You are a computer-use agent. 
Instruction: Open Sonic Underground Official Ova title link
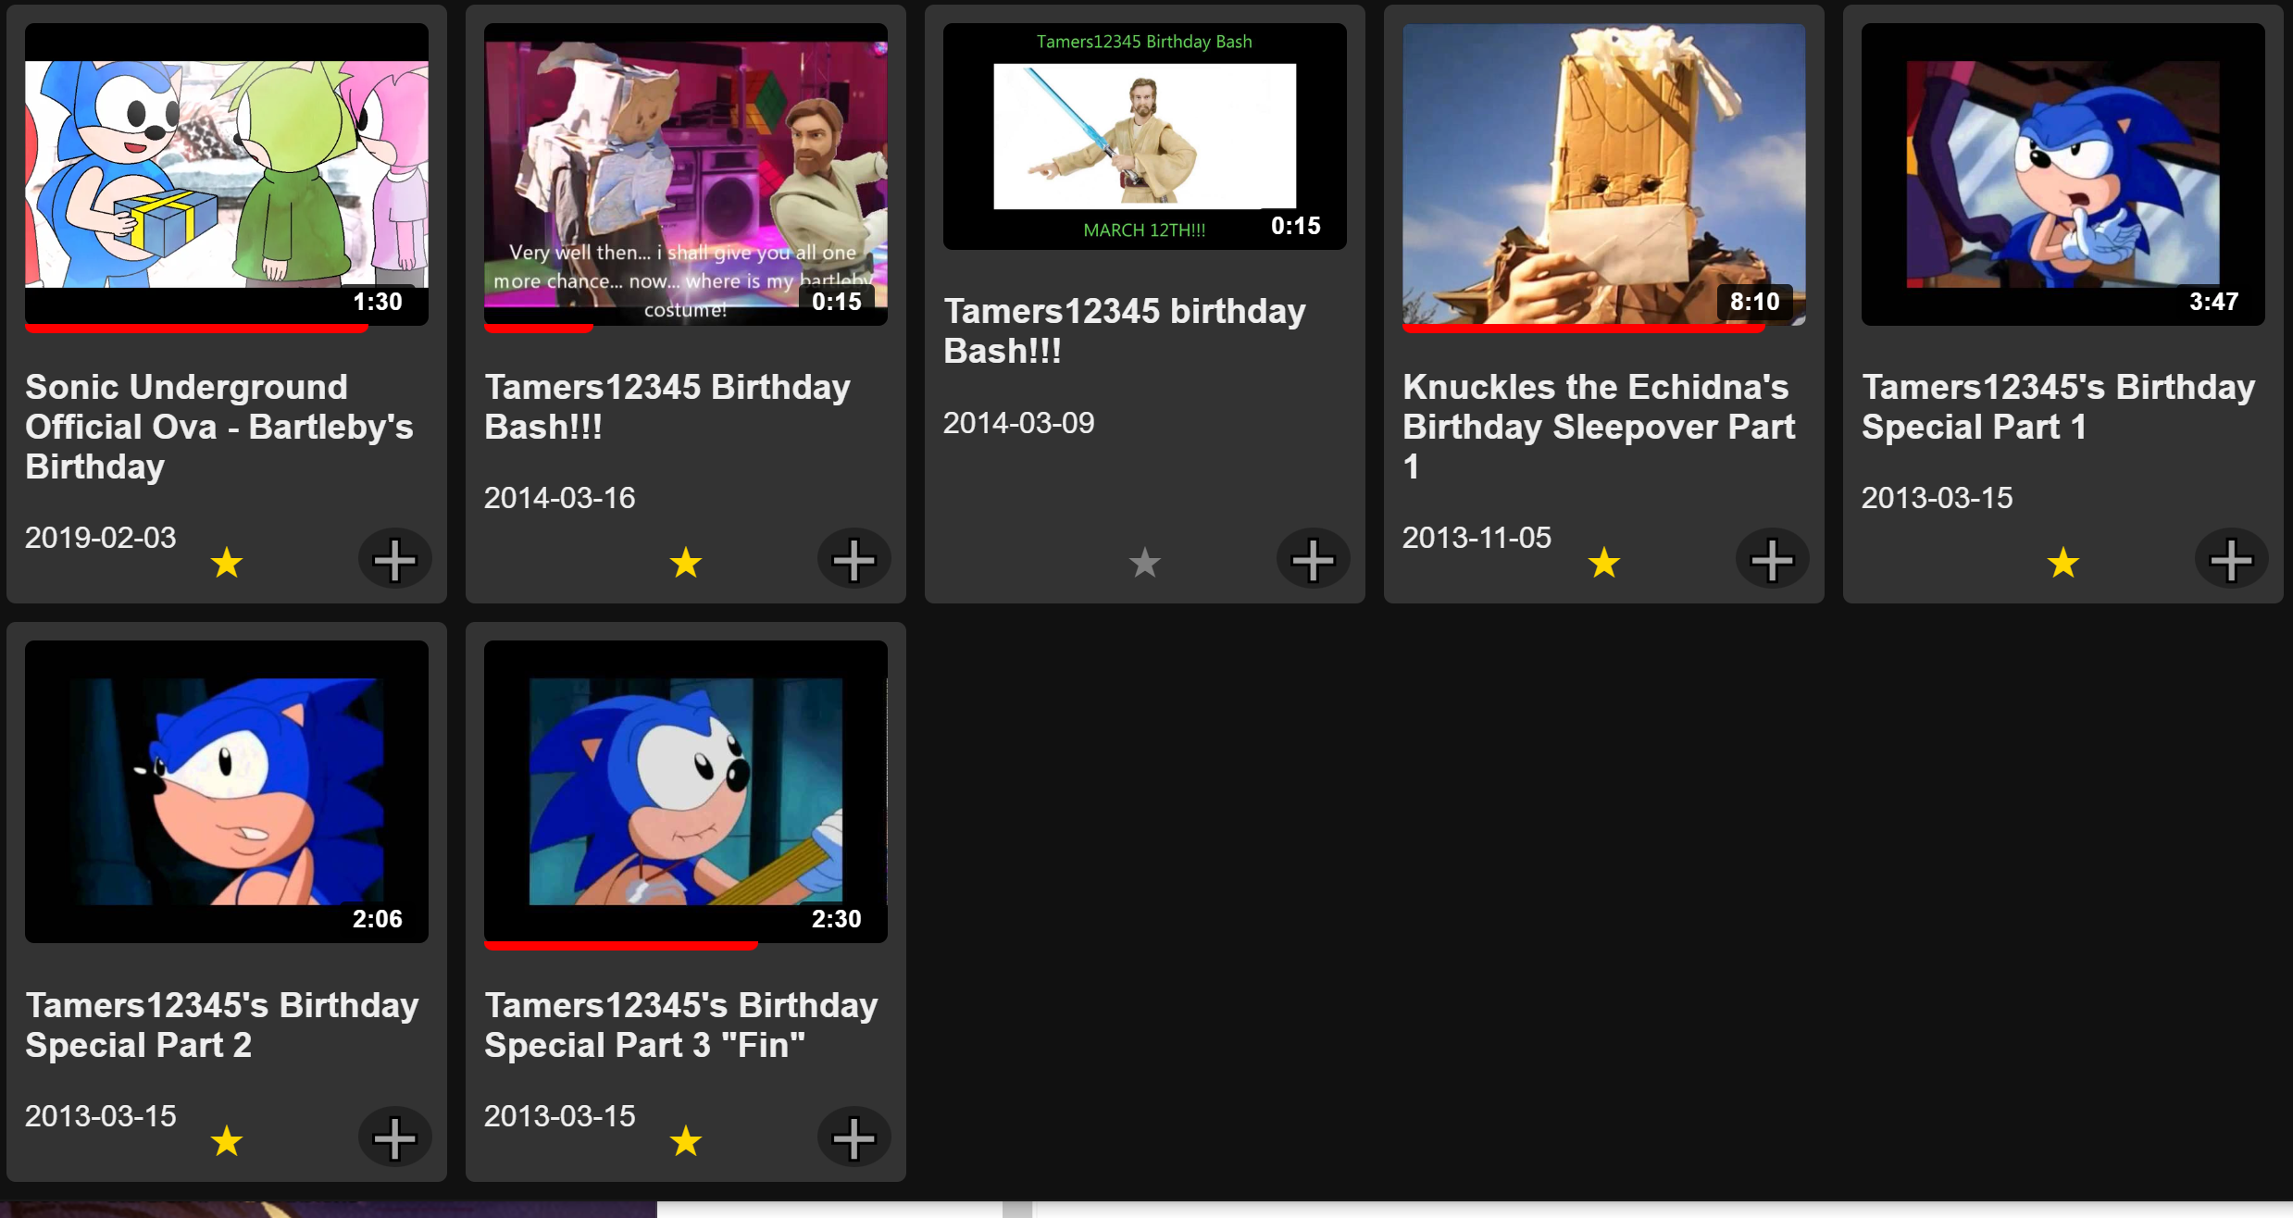click(218, 426)
